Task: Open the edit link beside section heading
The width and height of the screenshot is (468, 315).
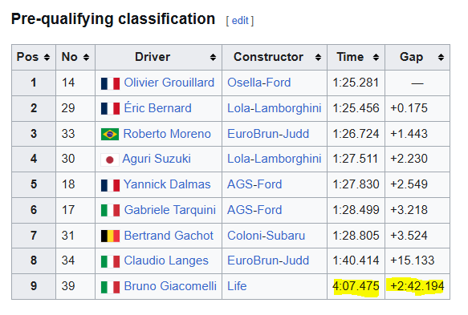Action: pos(240,21)
